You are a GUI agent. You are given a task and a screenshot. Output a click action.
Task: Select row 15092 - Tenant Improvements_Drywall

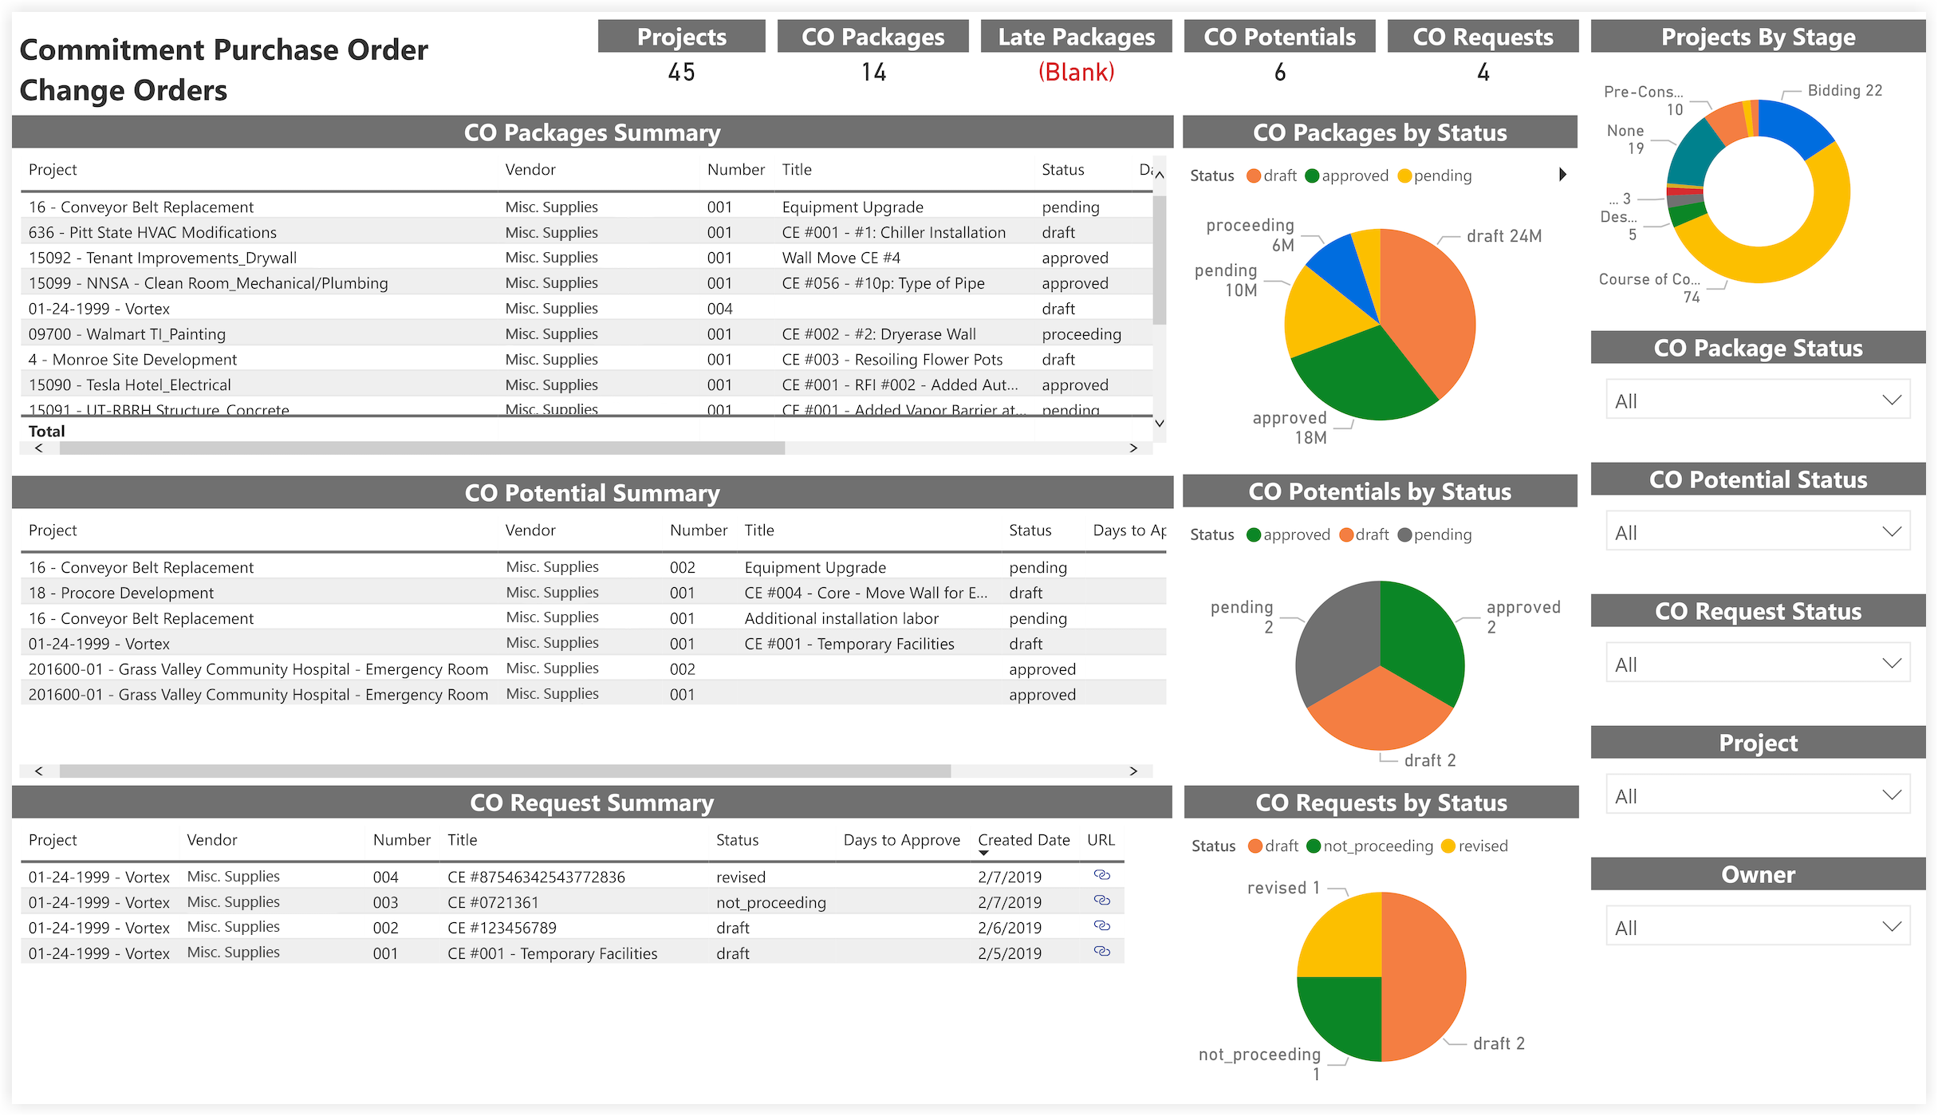pyautogui.click(x=586, y=258)
